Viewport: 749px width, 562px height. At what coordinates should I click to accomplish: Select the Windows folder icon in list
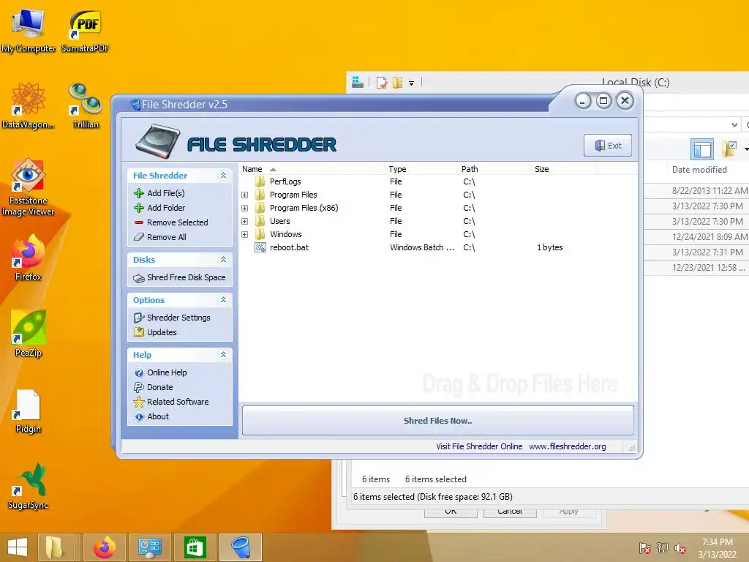tap(260, 234)
